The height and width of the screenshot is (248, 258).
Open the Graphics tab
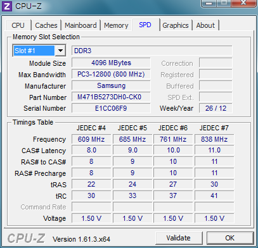(176, 25)
